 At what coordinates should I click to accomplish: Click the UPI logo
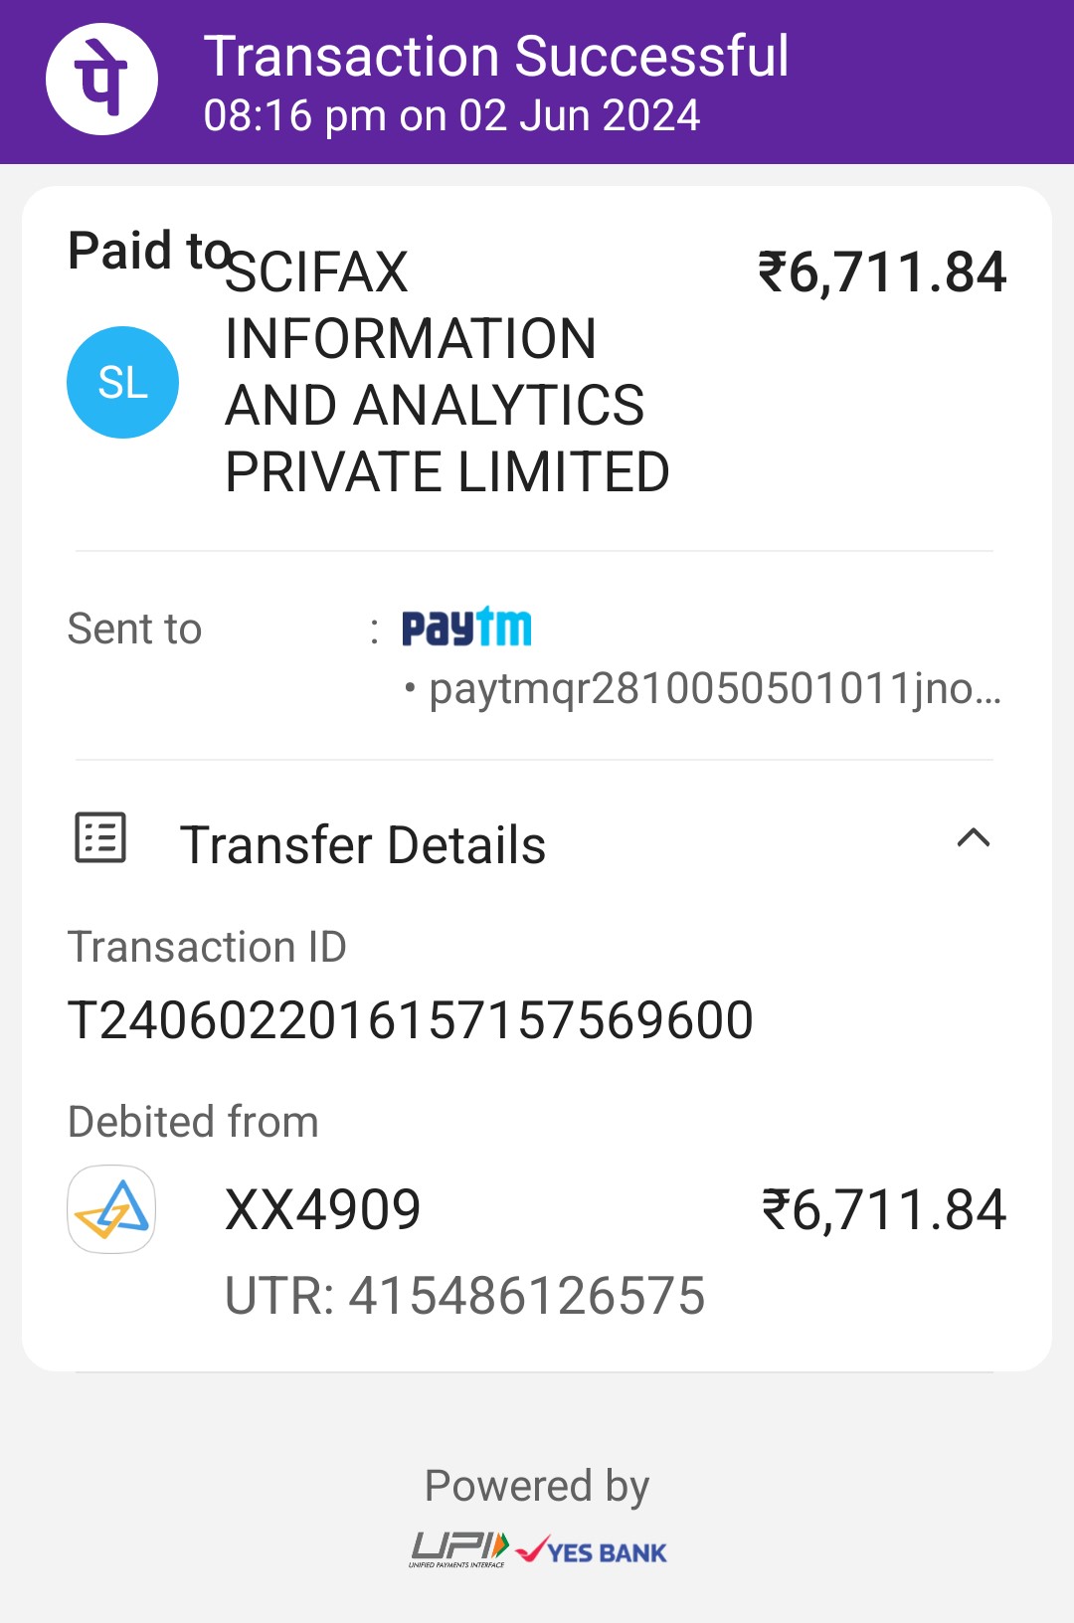pyautogui.click(x=459, y=1549)
